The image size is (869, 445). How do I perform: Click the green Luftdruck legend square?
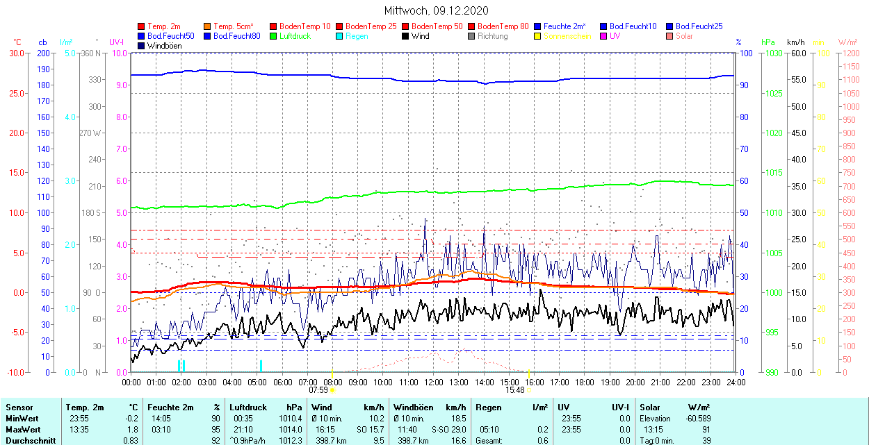tap(274, 36)
